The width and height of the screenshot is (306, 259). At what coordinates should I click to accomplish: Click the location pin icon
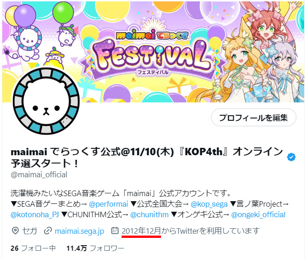coord(15,231)
